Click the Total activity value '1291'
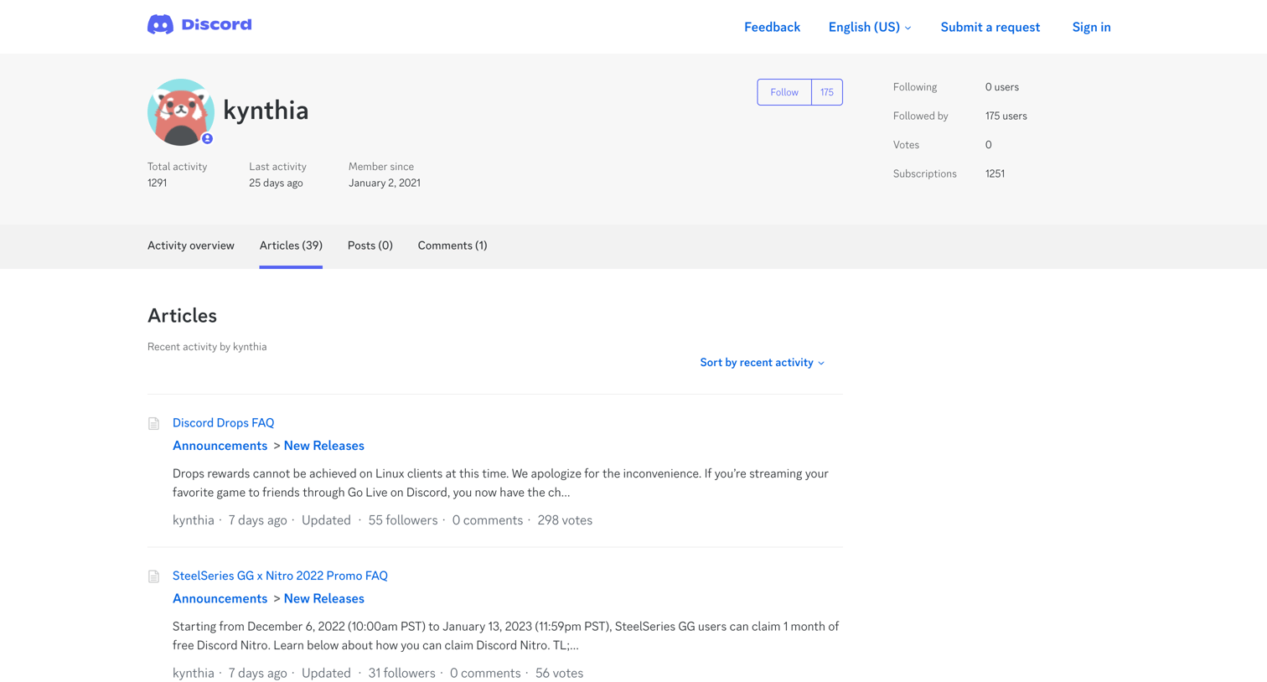This screenshot has height=682, width=1267. click(x=157, y=183)
